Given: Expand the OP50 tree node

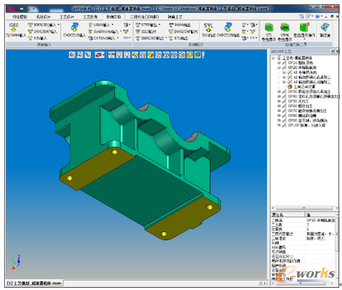Looking at the screenshot, I should coord(278,101).
